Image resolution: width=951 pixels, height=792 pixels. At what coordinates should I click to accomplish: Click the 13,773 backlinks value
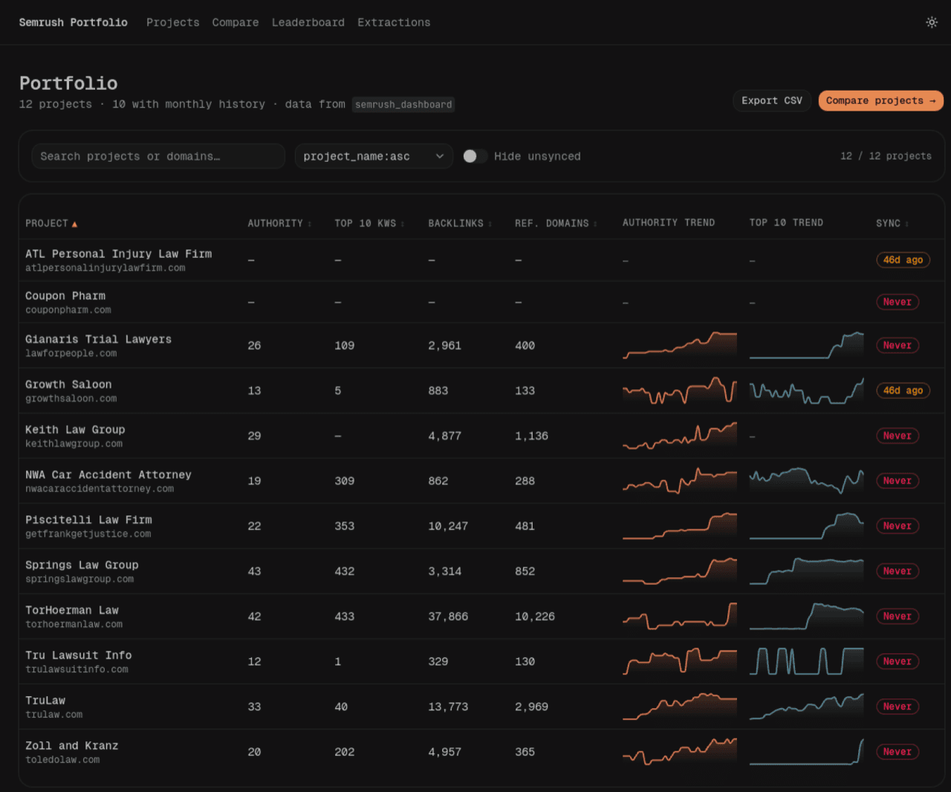448,707
